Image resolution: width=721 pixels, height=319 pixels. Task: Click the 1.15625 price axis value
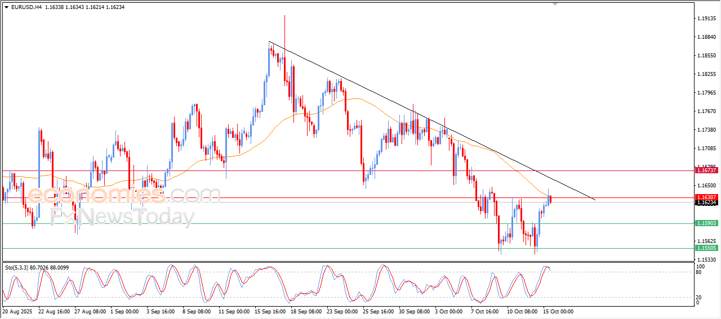[706, 241]
